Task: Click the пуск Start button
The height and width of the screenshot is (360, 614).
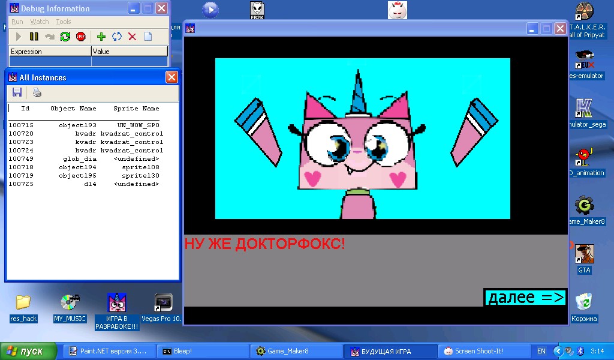Action: click(x=29, y=352)
